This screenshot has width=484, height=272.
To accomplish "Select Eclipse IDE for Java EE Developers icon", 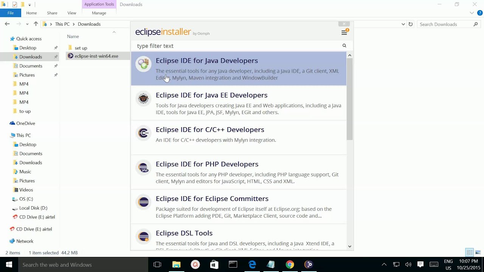I will click(x=143, y=99).
